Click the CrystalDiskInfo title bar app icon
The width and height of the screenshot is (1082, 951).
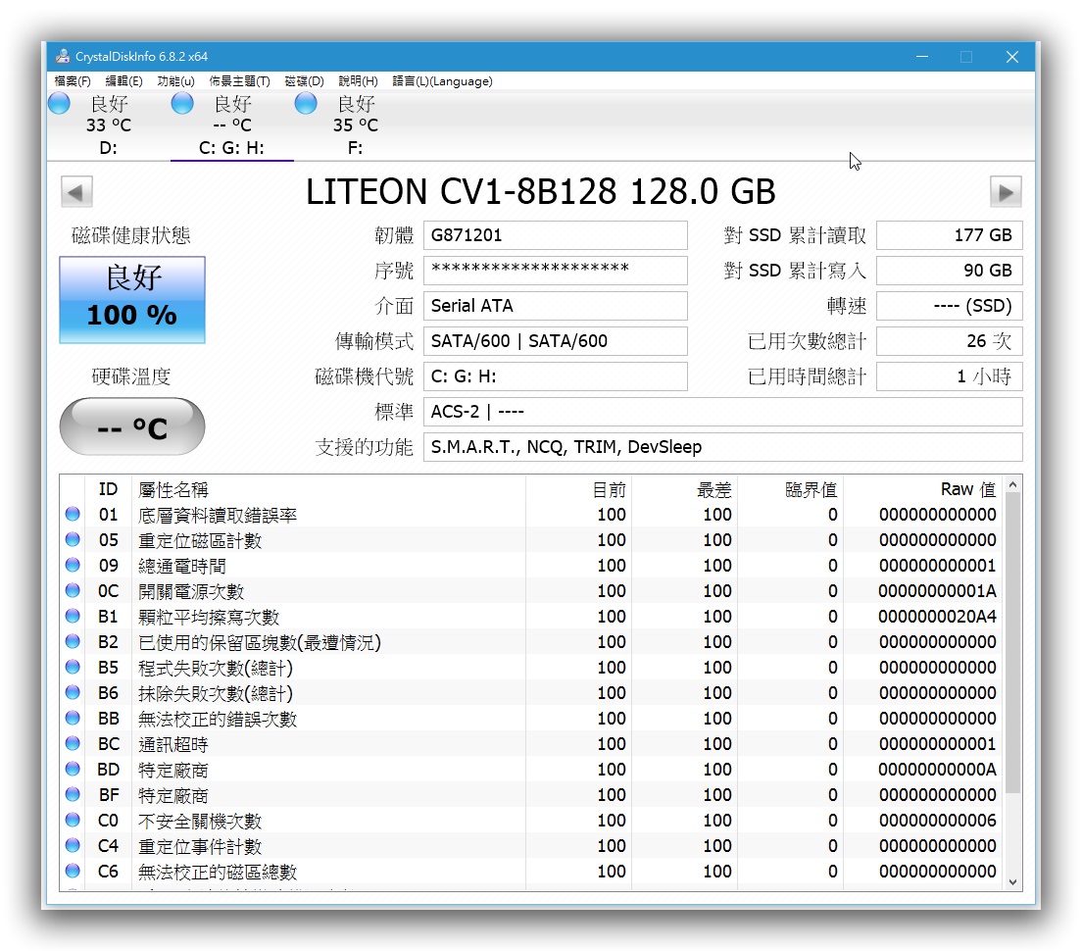[63, 57]
